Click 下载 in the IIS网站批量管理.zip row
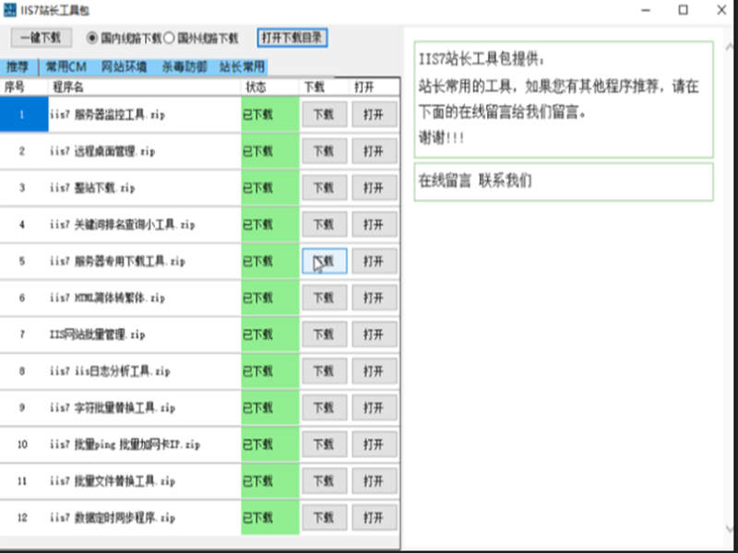Image resolution: width=738 pixels, height=553 pixels. 325,335
